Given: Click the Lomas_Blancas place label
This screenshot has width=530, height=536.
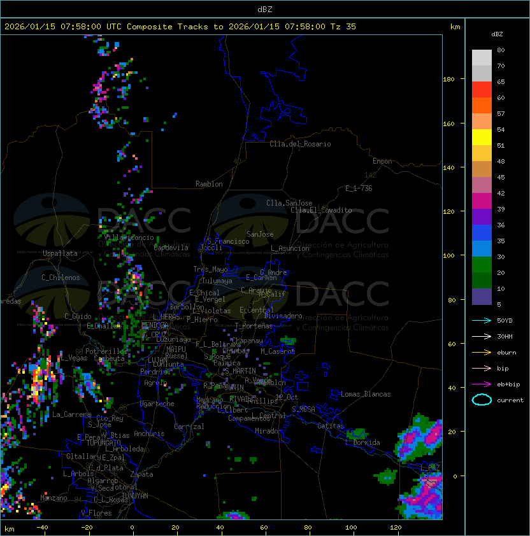Looking at the screenshot, I should tap(366, 394).
